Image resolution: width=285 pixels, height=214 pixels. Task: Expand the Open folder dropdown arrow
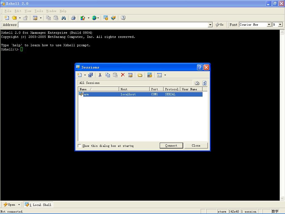click(x=20, y=18)
